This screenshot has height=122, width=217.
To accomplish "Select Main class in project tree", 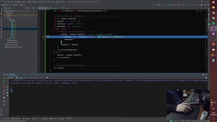I will tap(12, 38).
